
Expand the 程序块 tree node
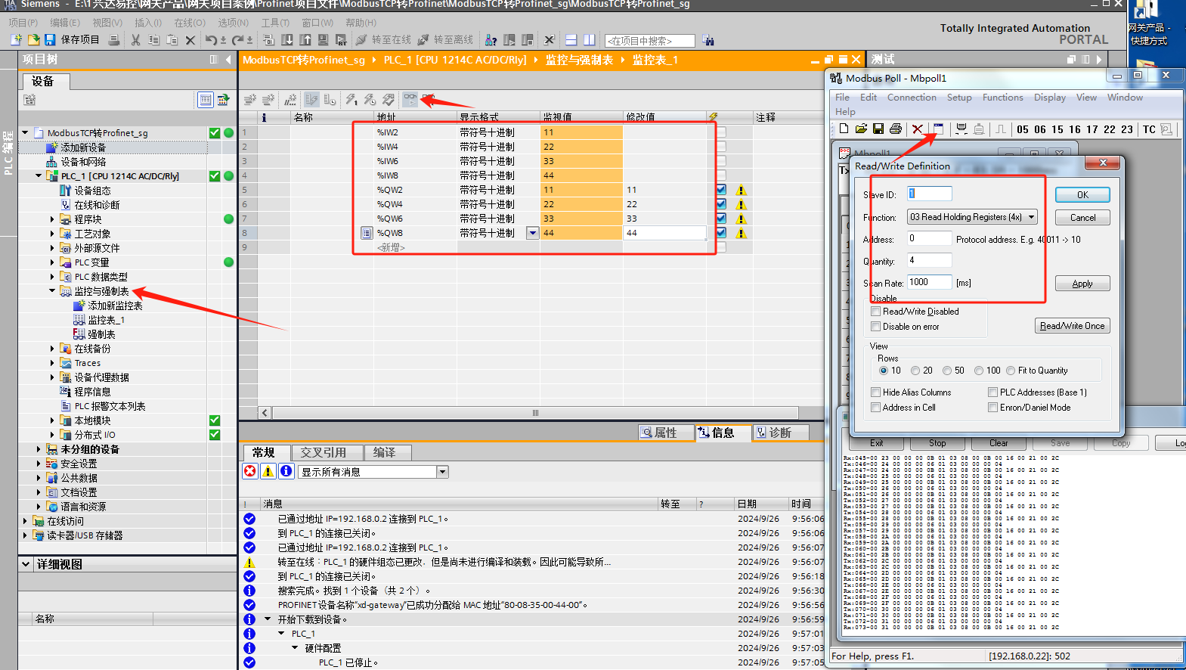[x=52, y=219]
